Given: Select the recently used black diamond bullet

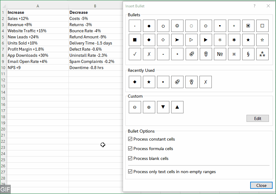Looking at the screenshot, I should pyautogui.click(x=135, y=82).
